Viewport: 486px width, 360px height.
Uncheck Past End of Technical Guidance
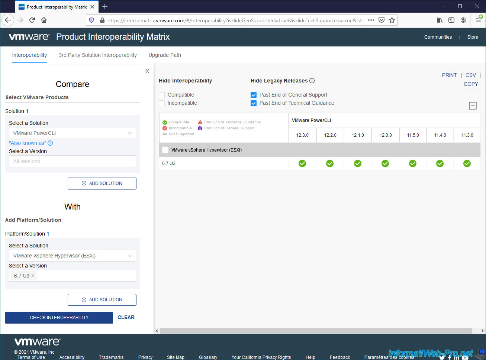254,103
